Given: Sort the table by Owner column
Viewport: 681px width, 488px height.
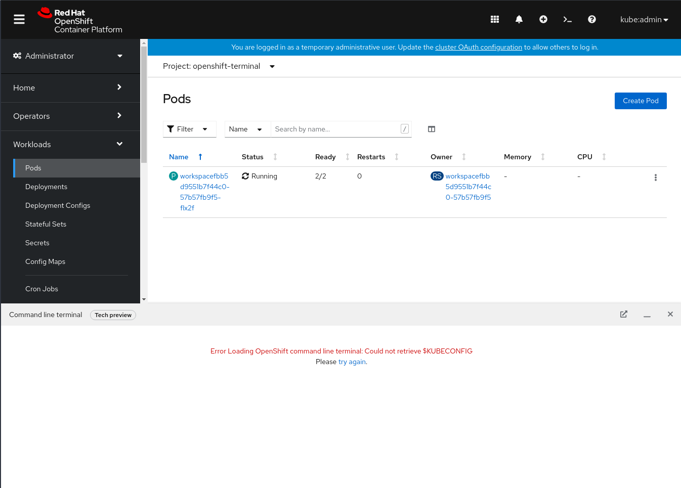Looking at the screenshot, I should tap(448, 157).
